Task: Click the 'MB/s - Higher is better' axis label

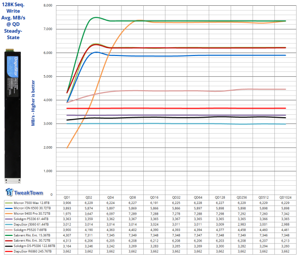Action: click(33, 103)
